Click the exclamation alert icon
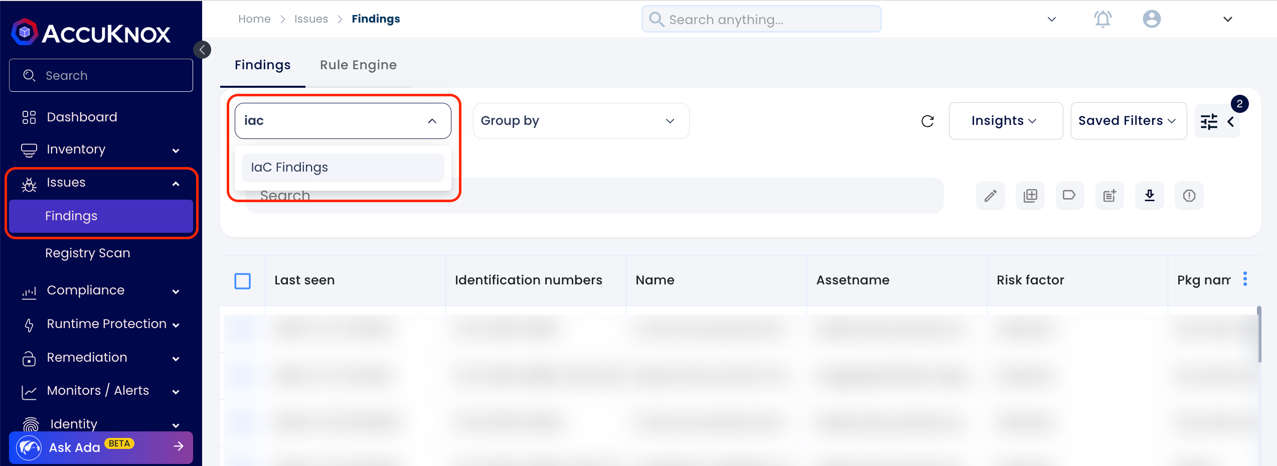1277x466 pixels. pos(1189,196)
